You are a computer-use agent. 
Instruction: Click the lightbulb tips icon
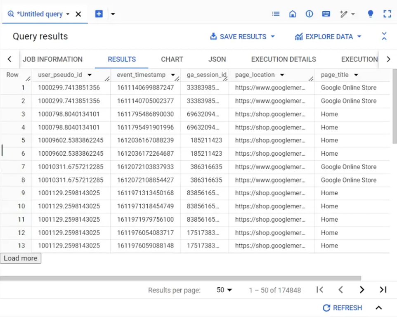(x=371, y=14)
